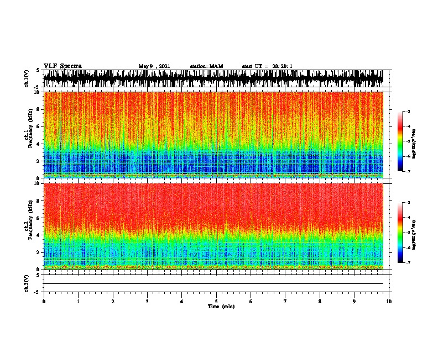Click the "6" frequency tick of ch.1 spectrogram

click(x=39, y=126)
